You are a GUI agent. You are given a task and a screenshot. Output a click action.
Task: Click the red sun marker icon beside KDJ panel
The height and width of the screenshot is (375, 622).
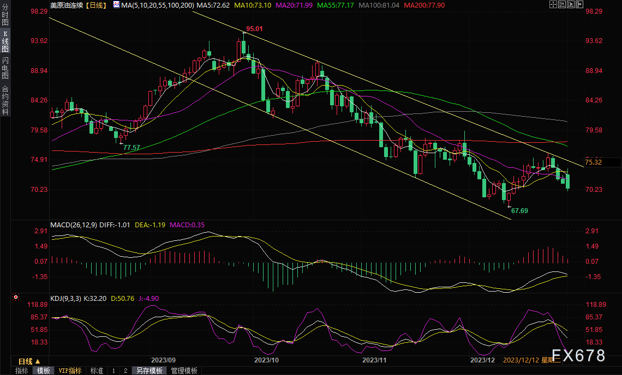point(16,297)
